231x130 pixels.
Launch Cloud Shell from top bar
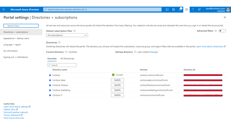pos(167,9)
